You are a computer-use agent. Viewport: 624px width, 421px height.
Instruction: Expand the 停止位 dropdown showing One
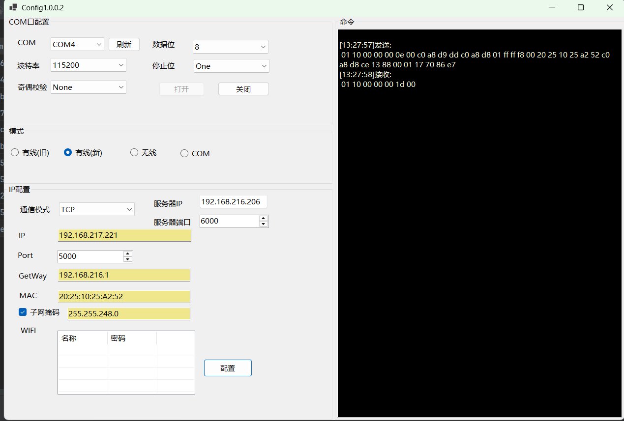[x=231, y=66]
